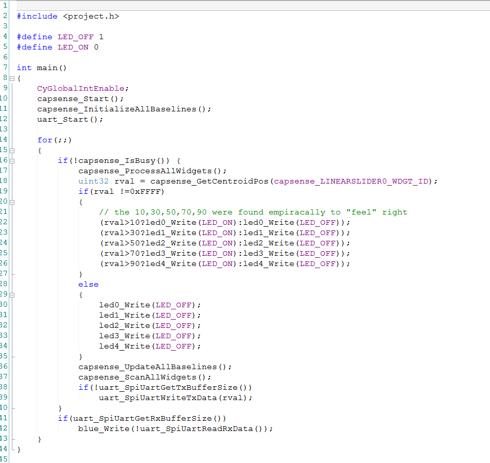490x463 pixels.
Task: Collapse the fold under if(rval !=0xFFFF)
Action: click(12, 202)
